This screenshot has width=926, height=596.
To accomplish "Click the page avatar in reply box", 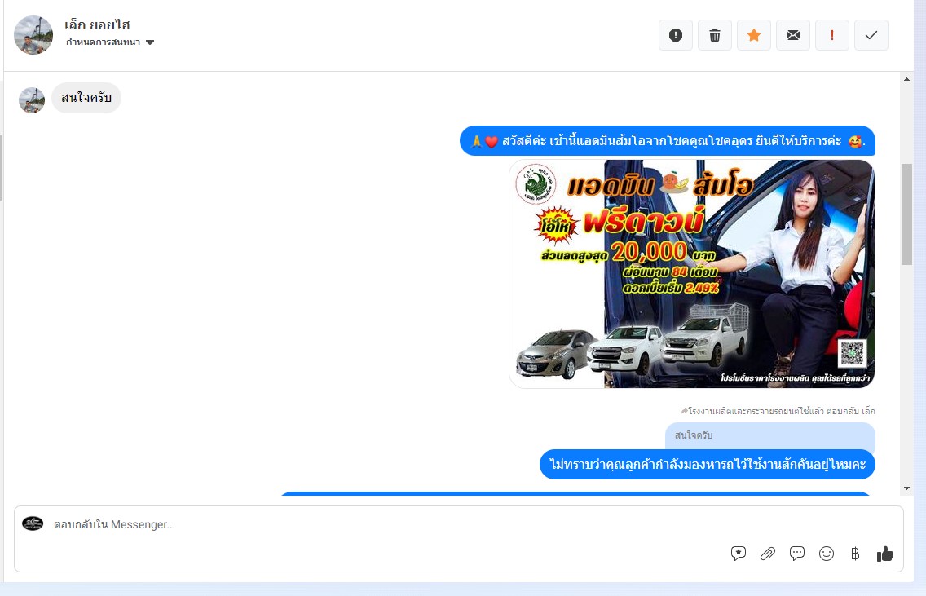I will [x=33, y=523].
